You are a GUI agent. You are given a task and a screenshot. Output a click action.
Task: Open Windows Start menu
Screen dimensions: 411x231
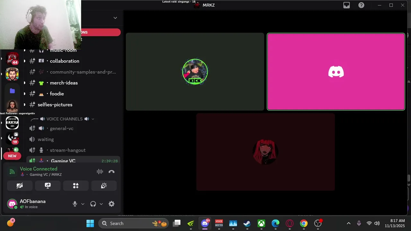90,223
